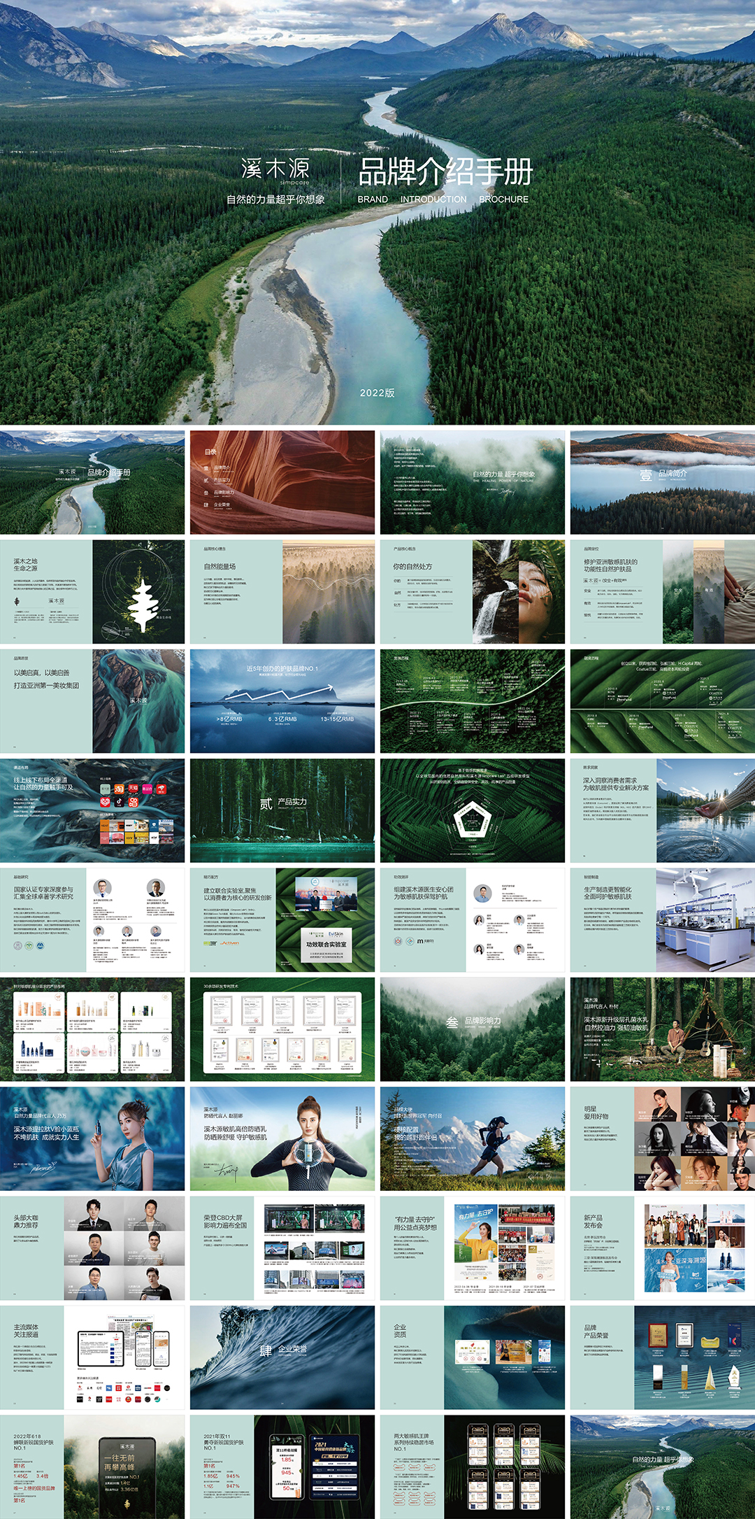Viewport: 755px width, 1519px height.
Task: Click the 贰 numeral on 产品实力 slide
Action: 266,804
